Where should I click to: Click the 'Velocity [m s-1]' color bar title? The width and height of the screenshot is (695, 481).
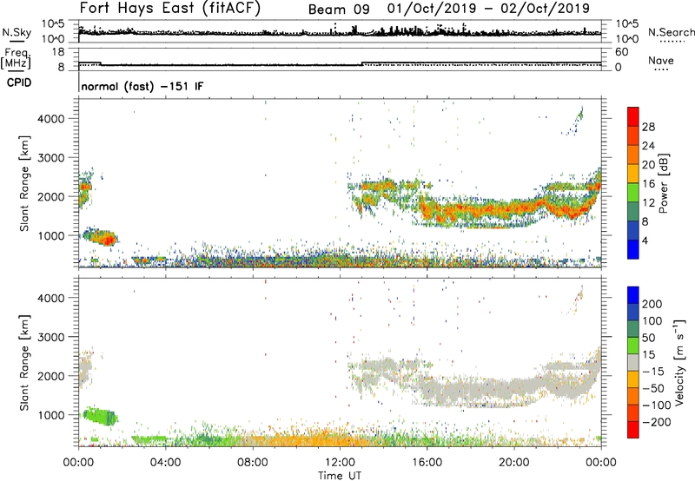click(679, 362)
